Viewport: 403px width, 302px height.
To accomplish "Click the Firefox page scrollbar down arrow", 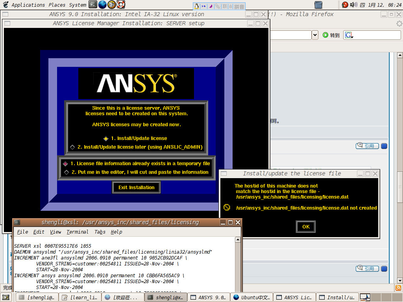I will [400, 280].
